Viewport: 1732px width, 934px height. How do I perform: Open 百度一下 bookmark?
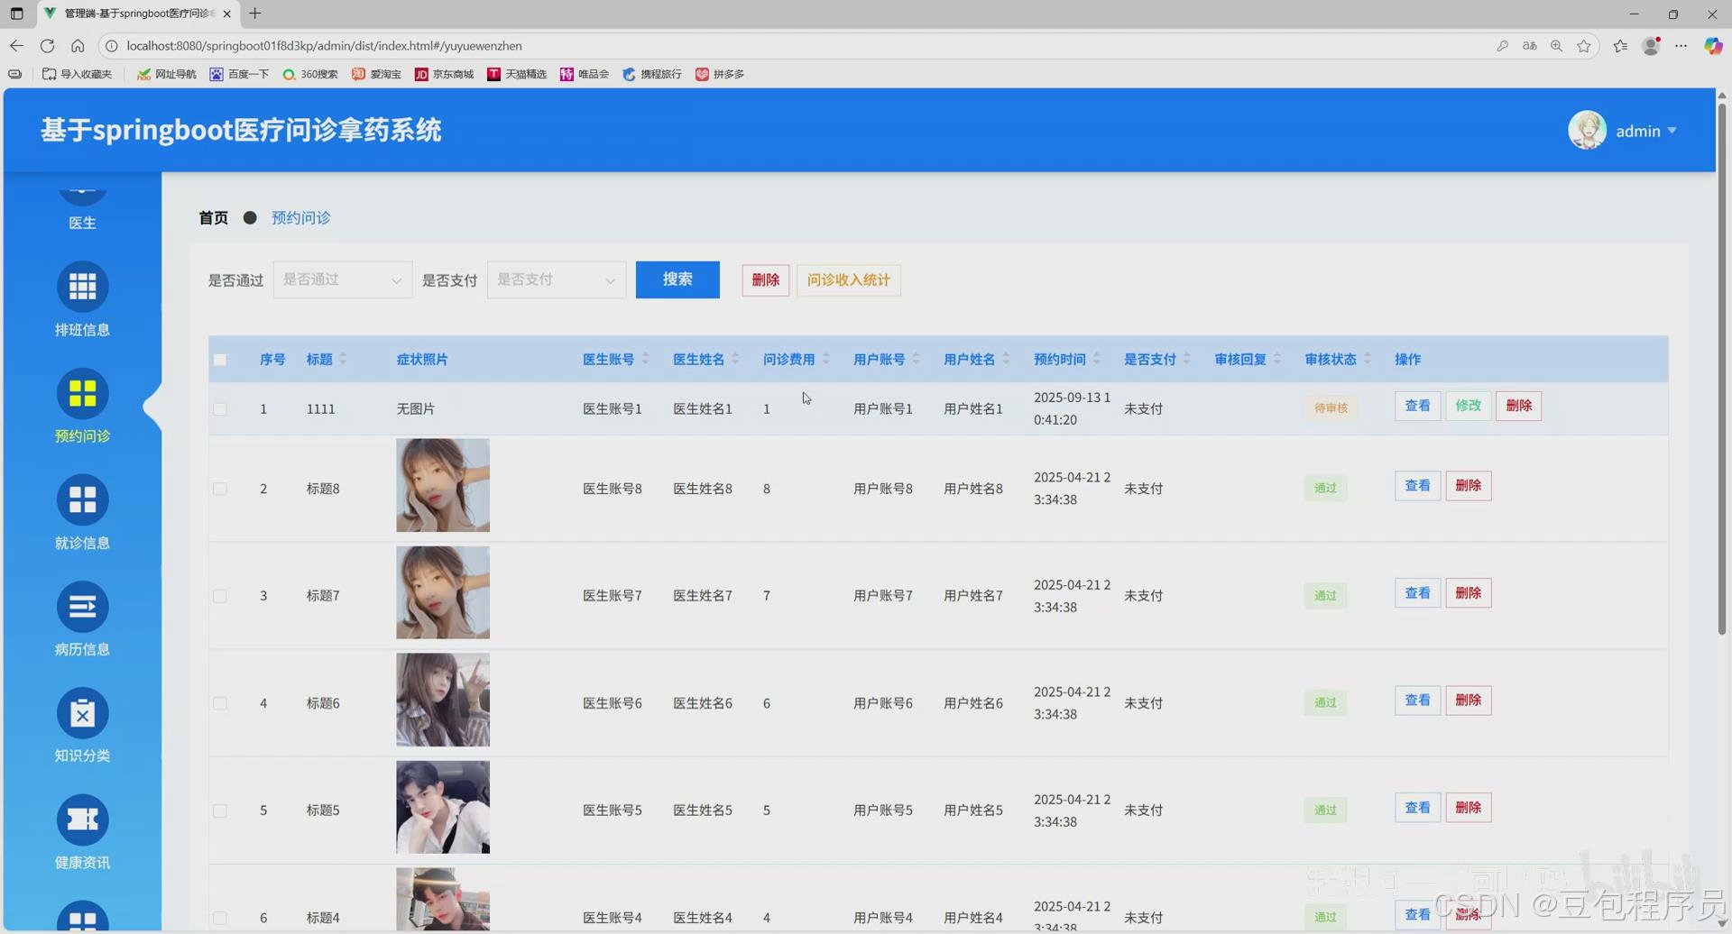[x=239, y=74]
